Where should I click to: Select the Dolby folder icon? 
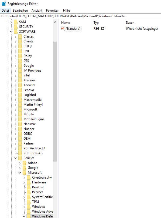(x=20, y=56)
